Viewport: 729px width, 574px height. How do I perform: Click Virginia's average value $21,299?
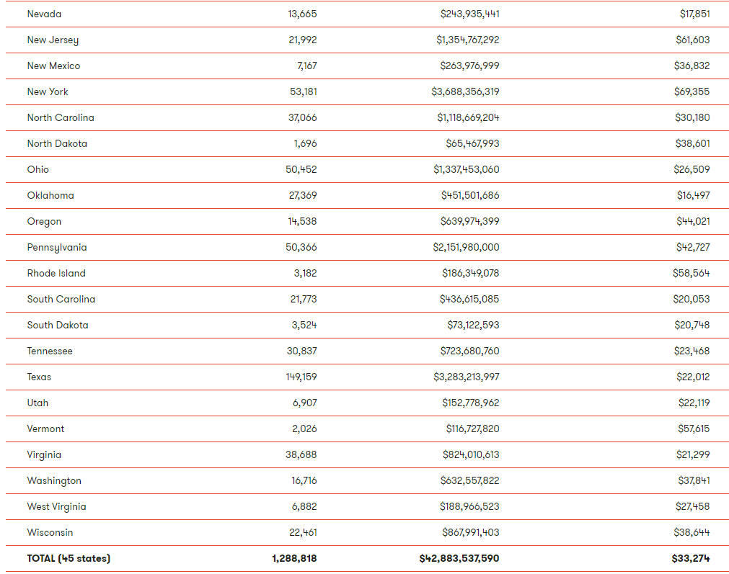[693, 455]
